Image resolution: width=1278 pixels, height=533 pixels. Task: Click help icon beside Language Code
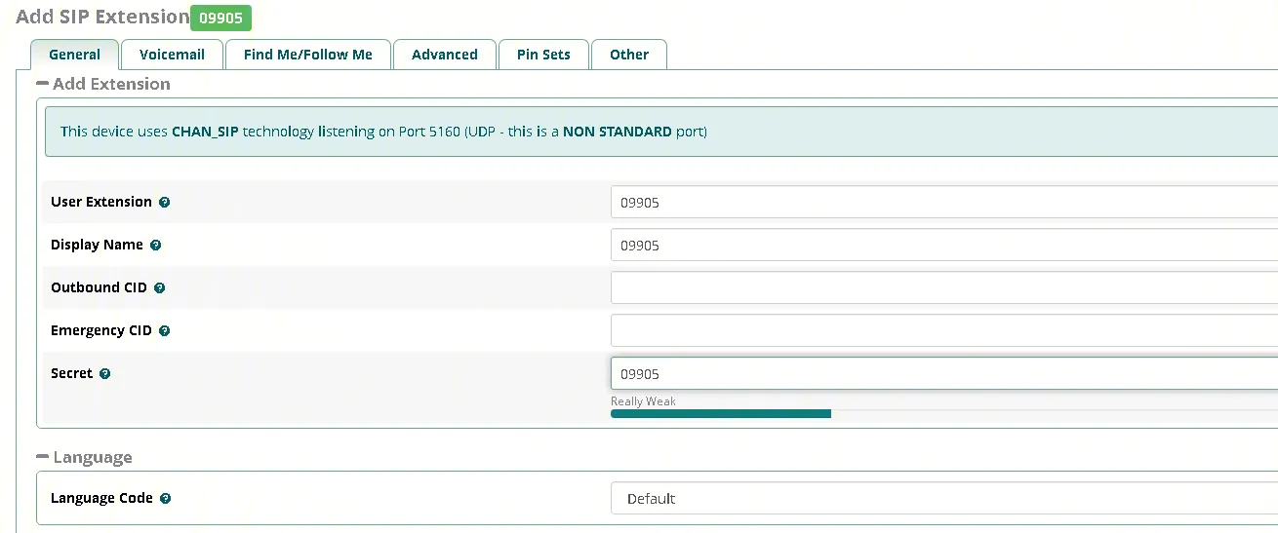tap(165, 499)
